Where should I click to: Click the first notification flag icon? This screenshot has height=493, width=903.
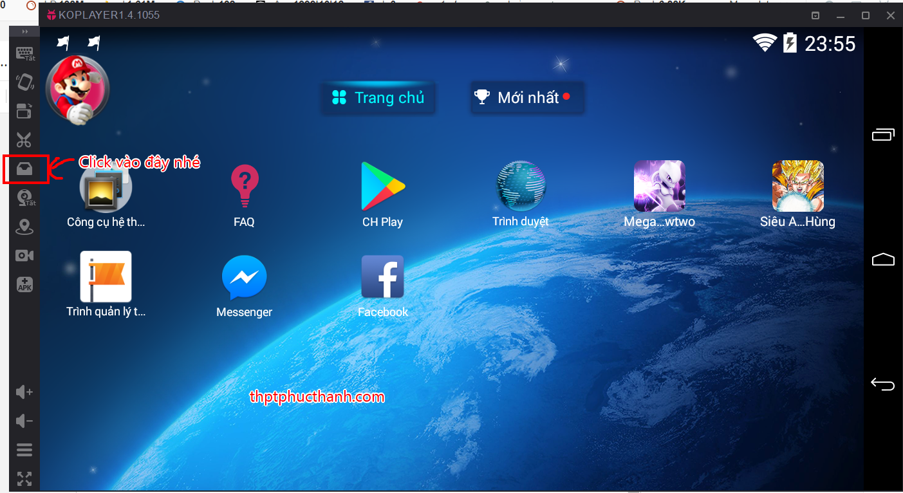(63, 43)
